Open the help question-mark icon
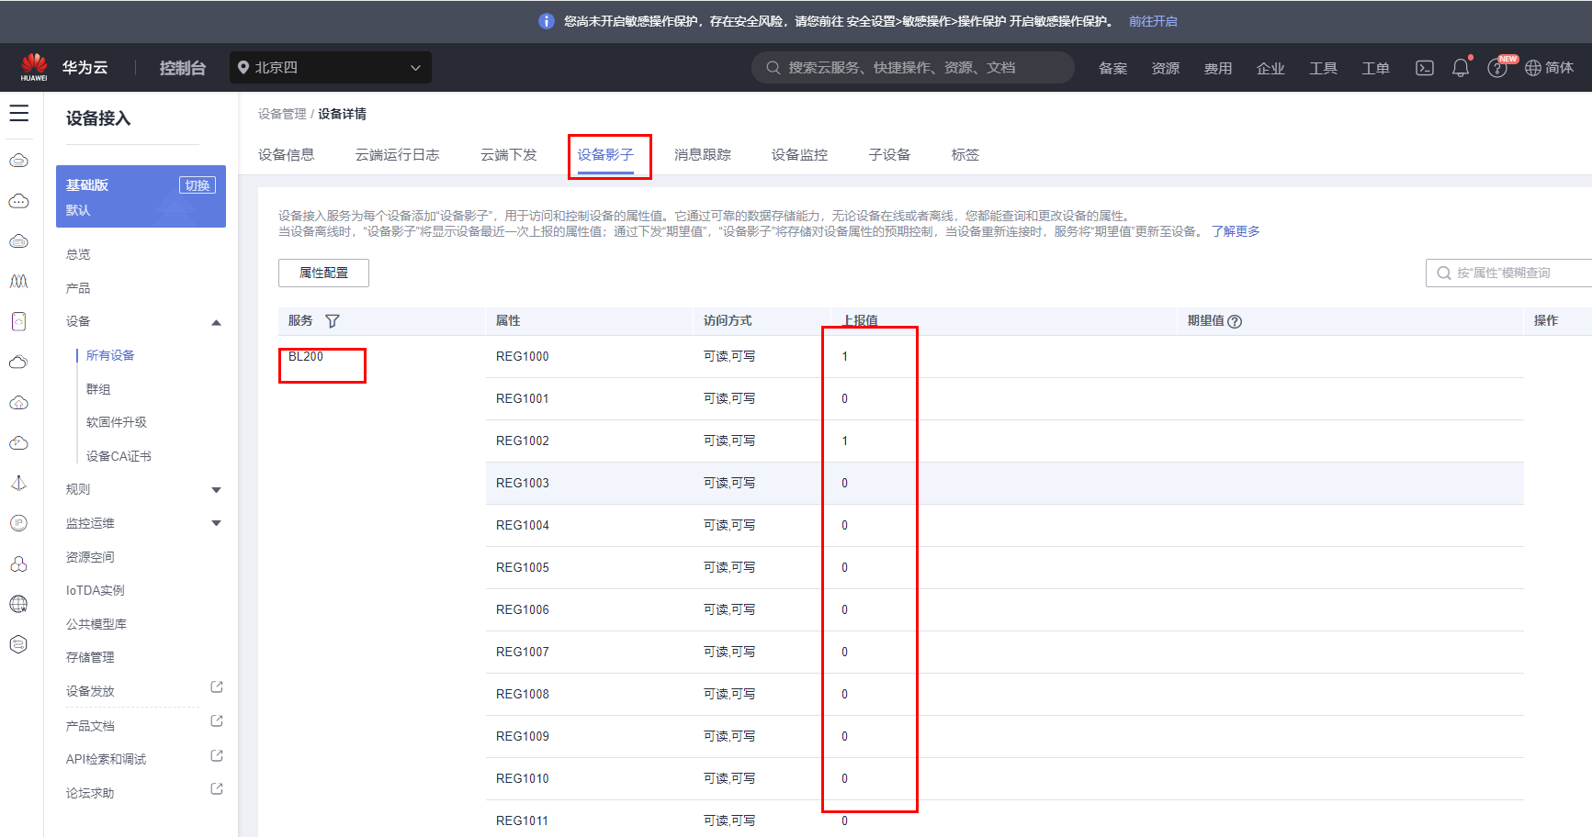 [x=1497, y=69]
